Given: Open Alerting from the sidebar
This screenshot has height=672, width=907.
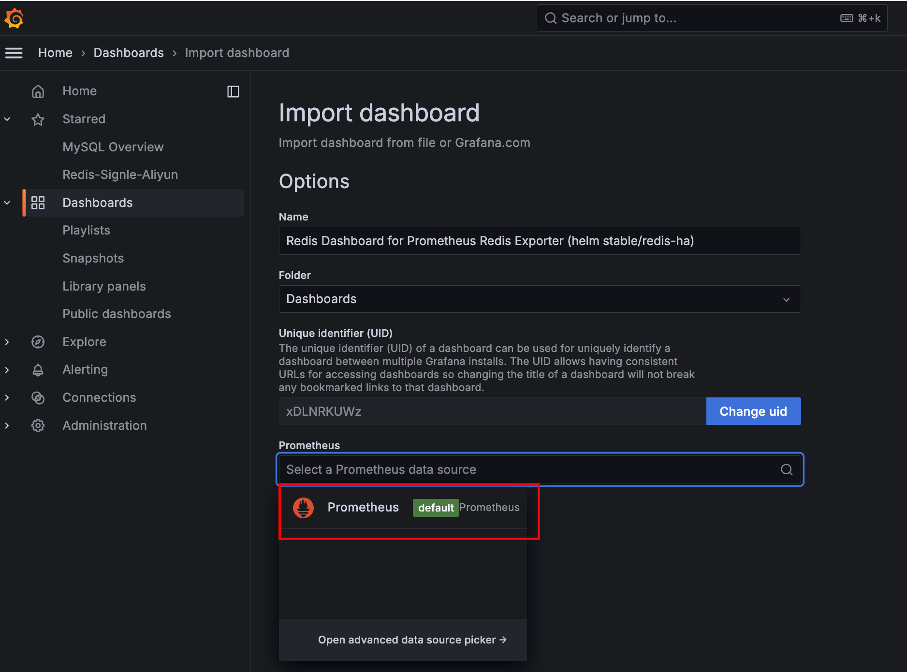Looking at the screenshot, I should coord(86,369).
